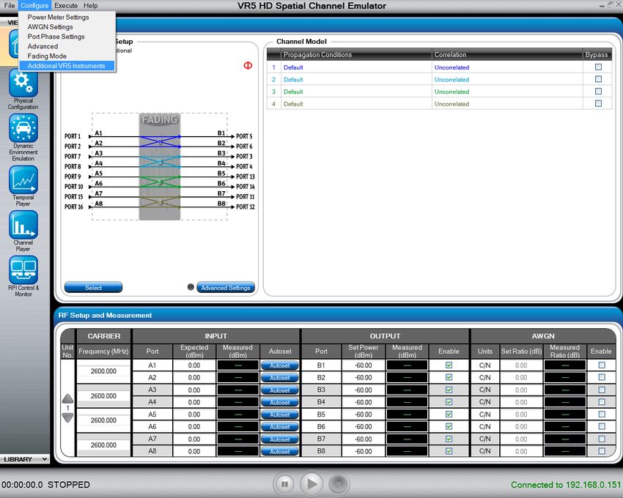
Task: Enable AWGN checkbox for the A5 row
Action: click(x=602, y=415)
